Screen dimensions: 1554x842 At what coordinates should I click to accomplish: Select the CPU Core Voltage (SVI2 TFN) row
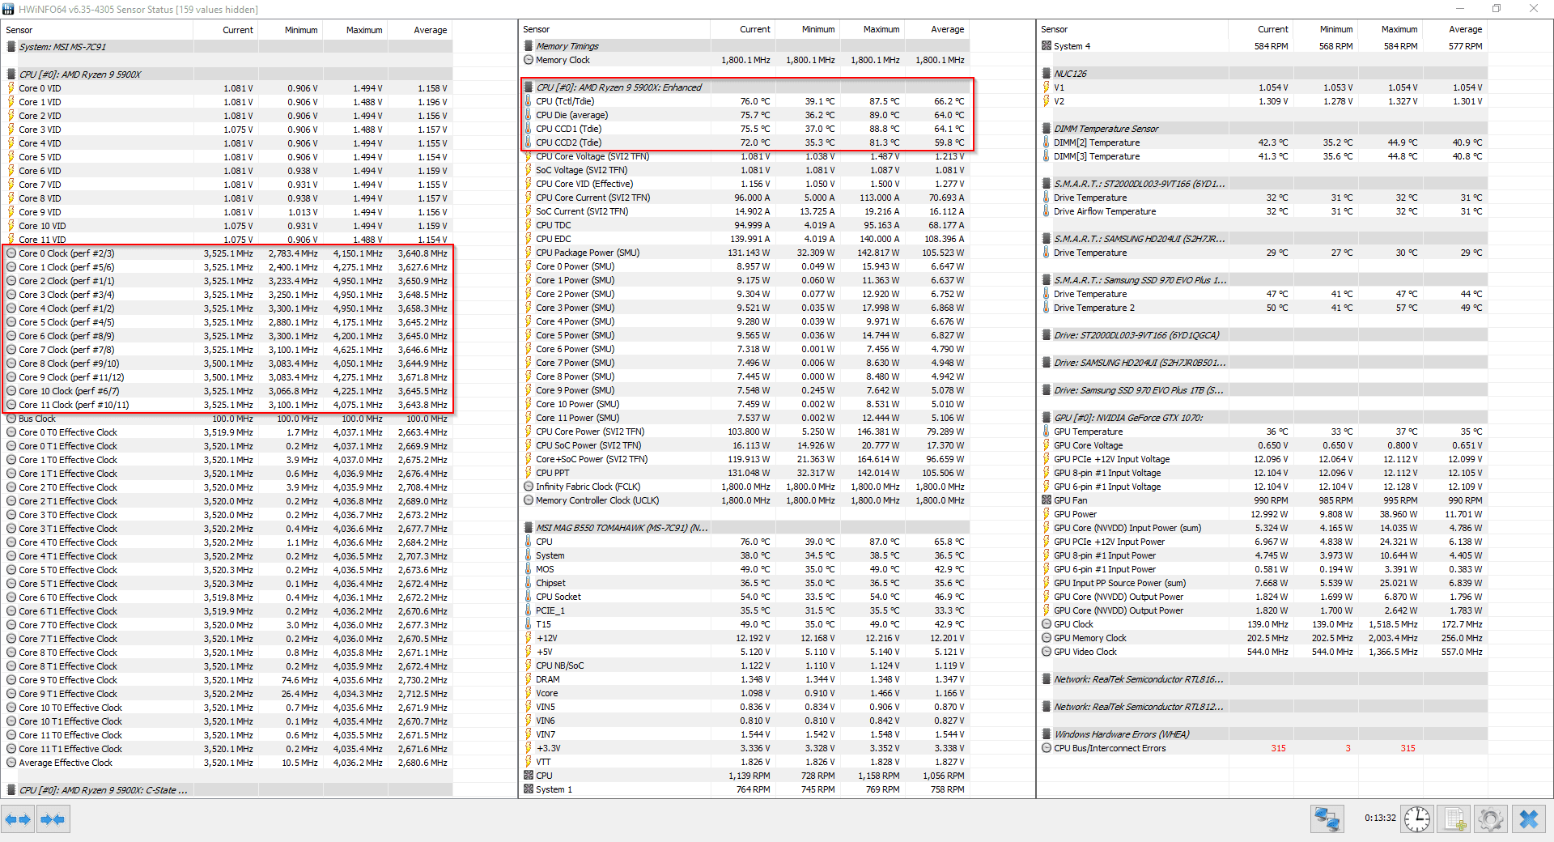tap(745, 156)
